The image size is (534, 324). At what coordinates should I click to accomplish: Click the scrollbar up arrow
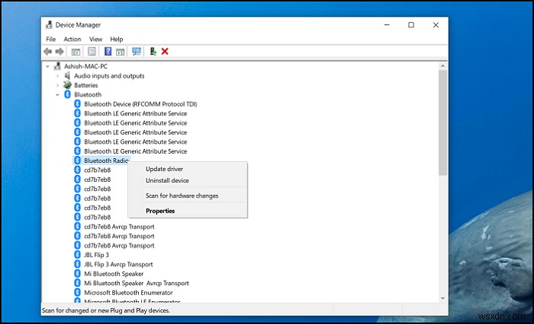point(442,66)
